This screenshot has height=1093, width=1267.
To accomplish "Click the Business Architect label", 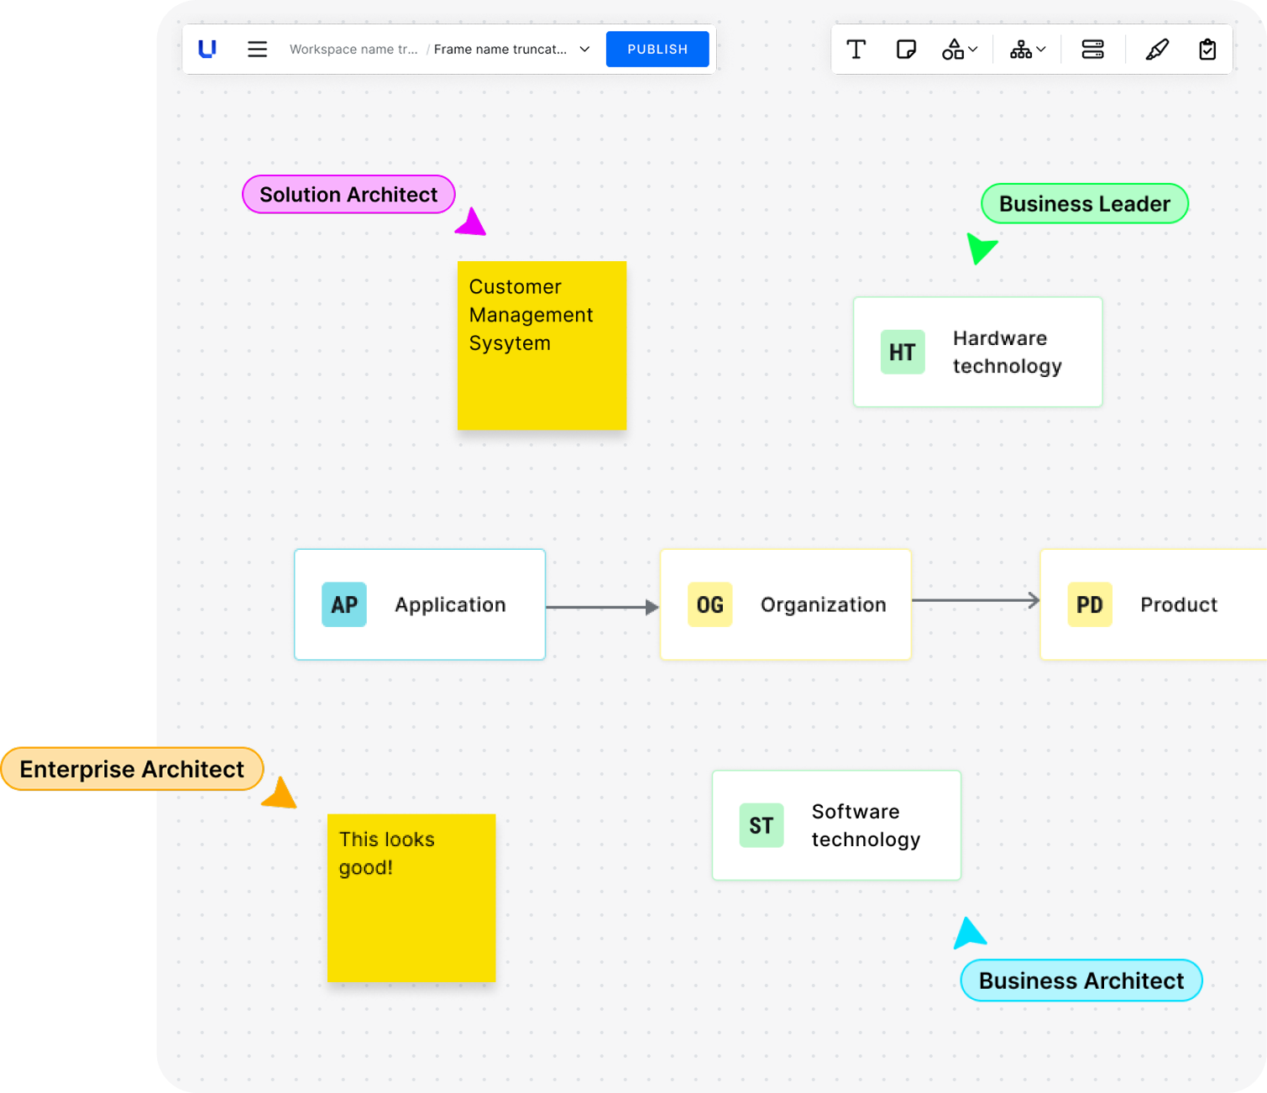I will pyautogui.click(x=1081, y=981).
